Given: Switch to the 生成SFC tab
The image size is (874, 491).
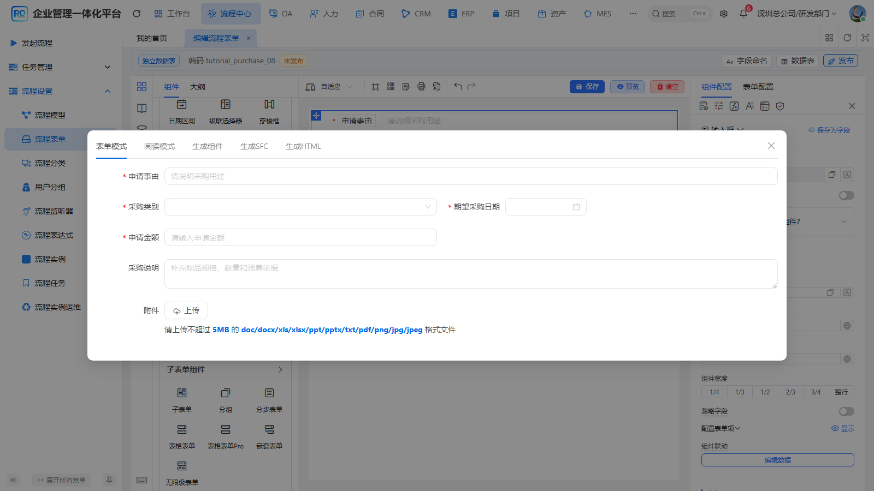Looking at the screenshot, I should 254,146.
